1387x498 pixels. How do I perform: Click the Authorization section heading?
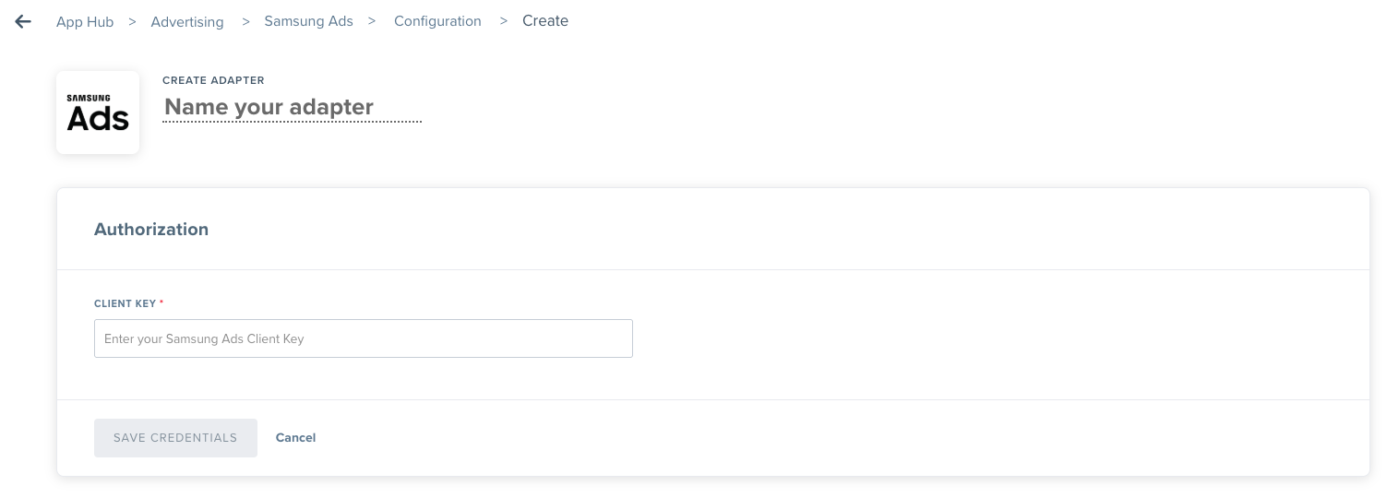pos(151,230)
